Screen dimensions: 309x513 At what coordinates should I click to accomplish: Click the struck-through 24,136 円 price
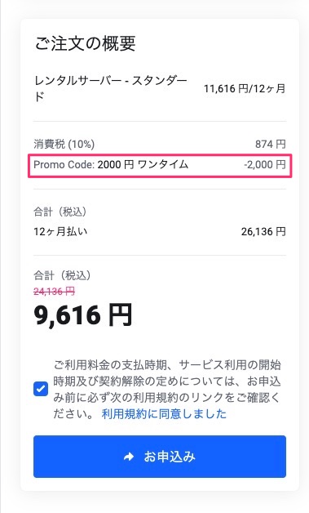55,291
